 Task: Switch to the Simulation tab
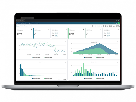coord(31,26)
